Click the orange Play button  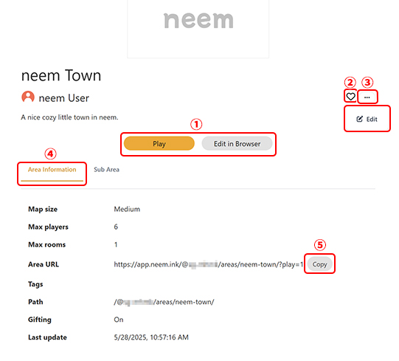pyautogui.click(x=159, y=144)
